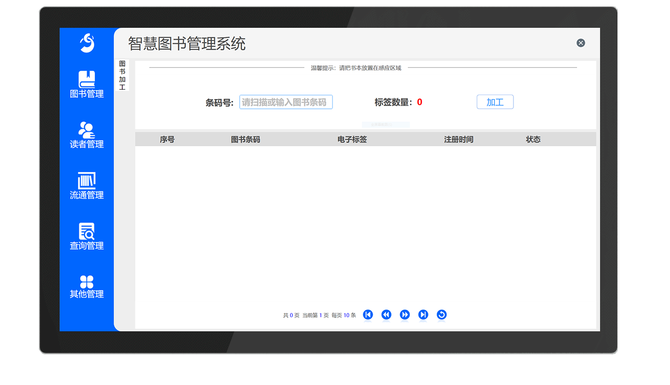Jump to the first page of results
This screenshot has height=385, width=670.
(x=368, y=315)
